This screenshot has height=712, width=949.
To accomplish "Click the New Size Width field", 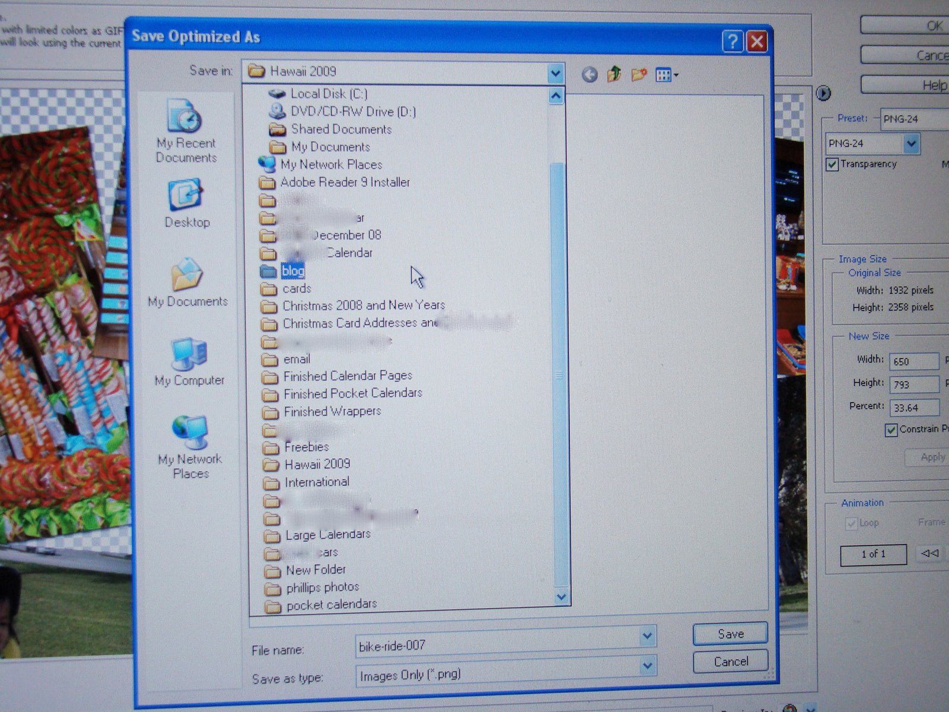I will click(x=914, y=361).
